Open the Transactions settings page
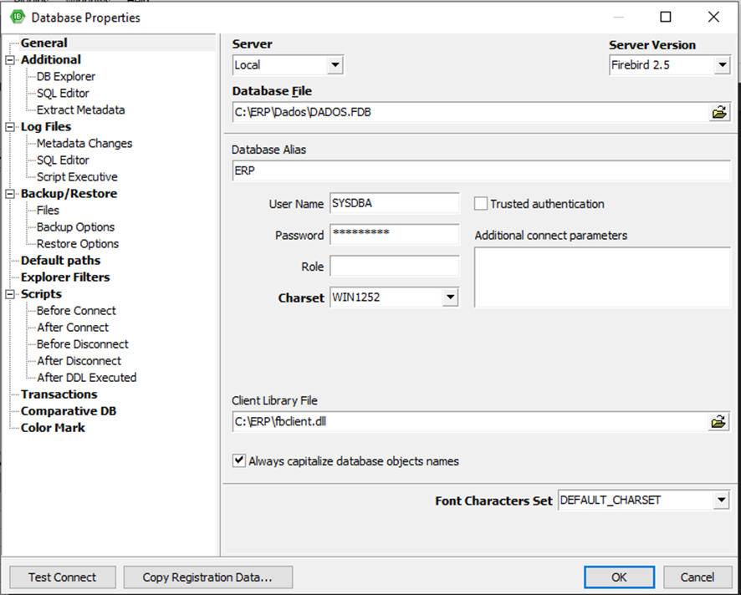Image resolution: width=741 pixels, height=595 pixels. (59, 394)
